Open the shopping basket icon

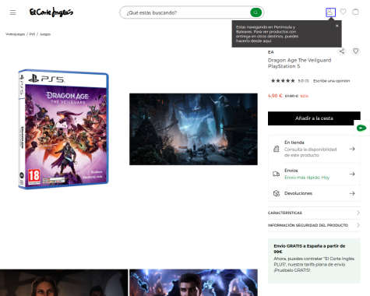pos(355,12)
